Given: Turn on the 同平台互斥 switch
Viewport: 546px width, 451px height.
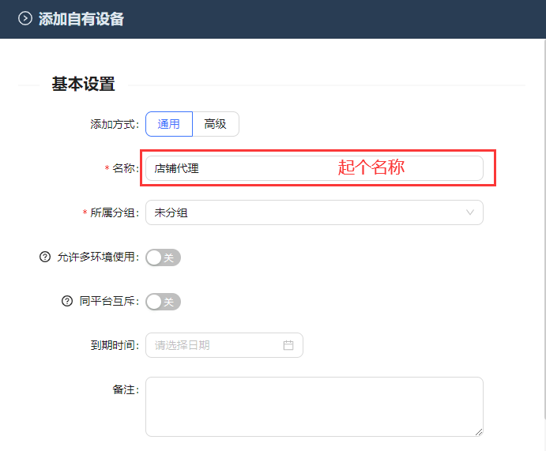Looking at the screenshot, I should (164, 301).
